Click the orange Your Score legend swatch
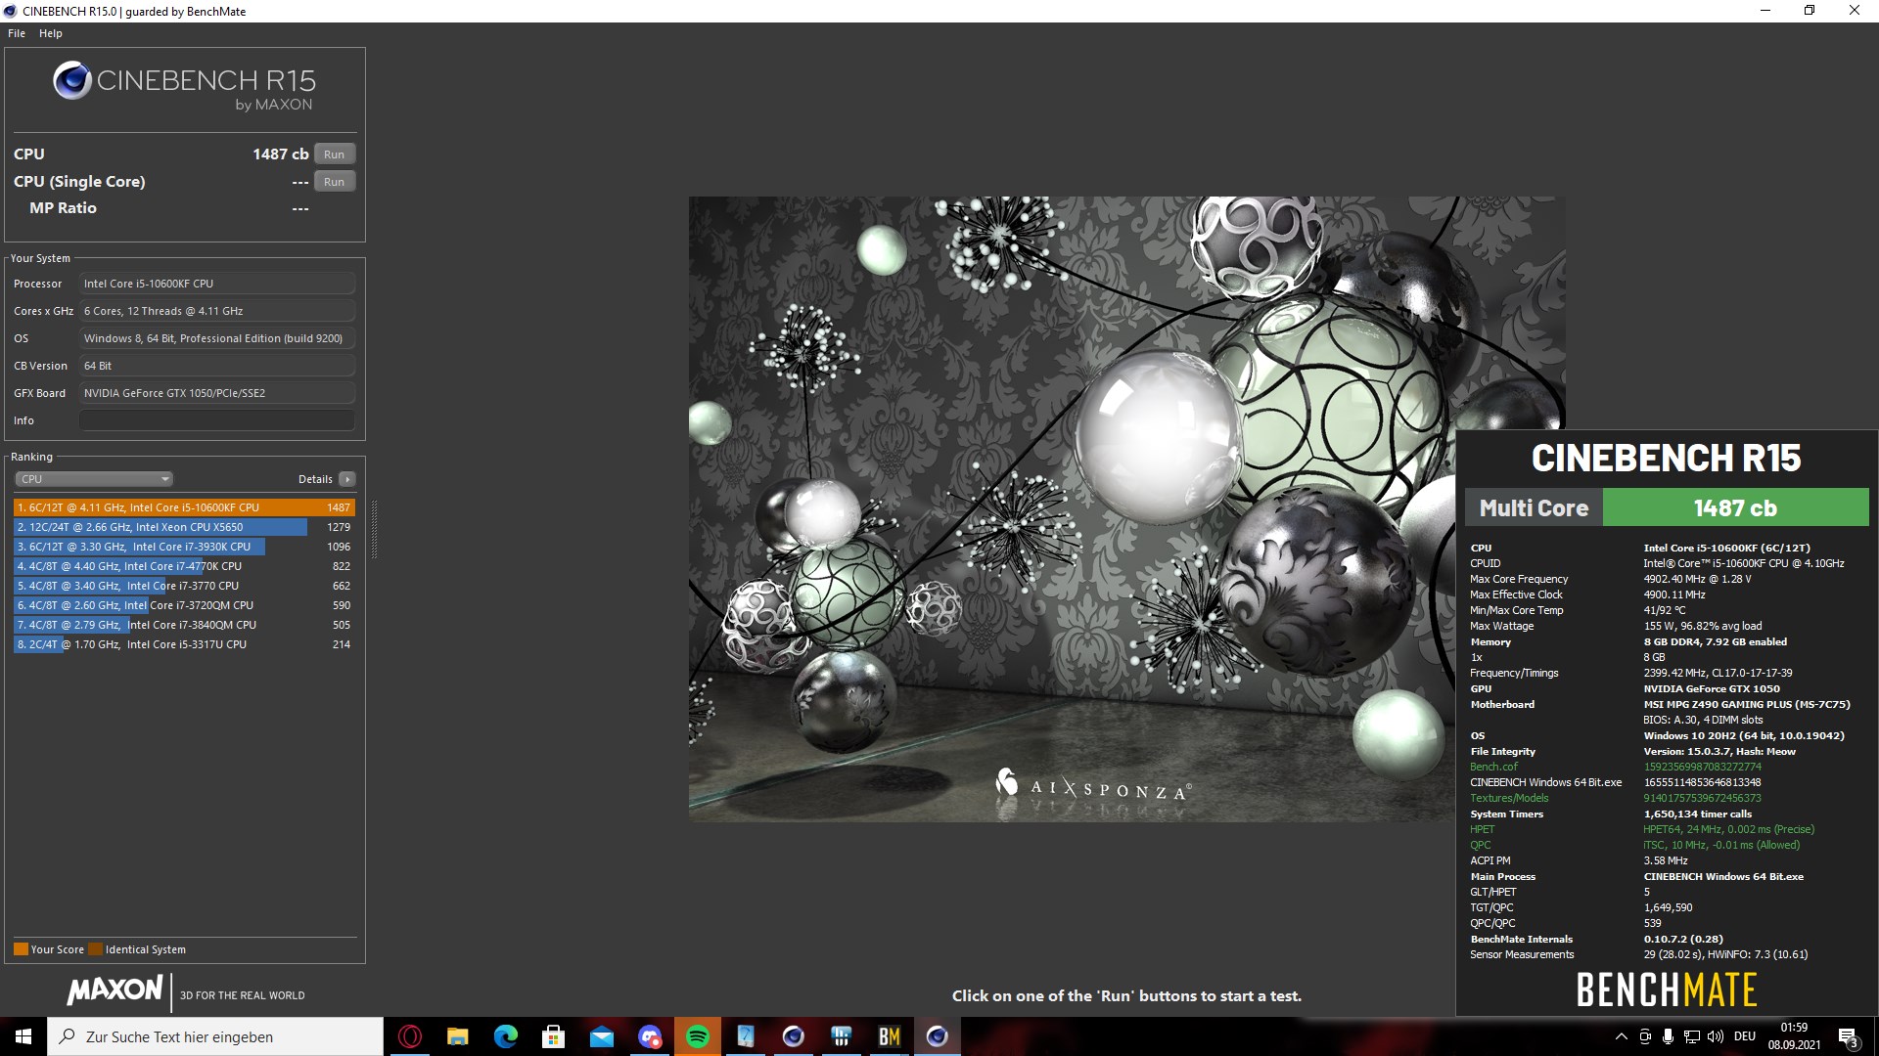 [21, 949]
